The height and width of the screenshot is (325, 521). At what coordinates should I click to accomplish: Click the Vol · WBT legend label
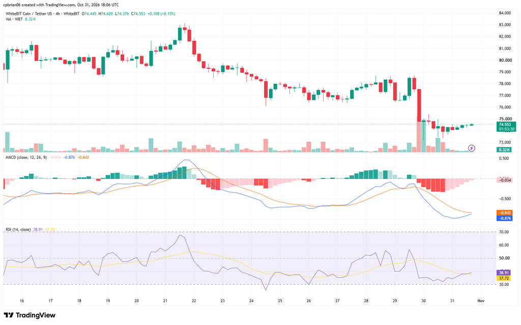tap(14, 19)
